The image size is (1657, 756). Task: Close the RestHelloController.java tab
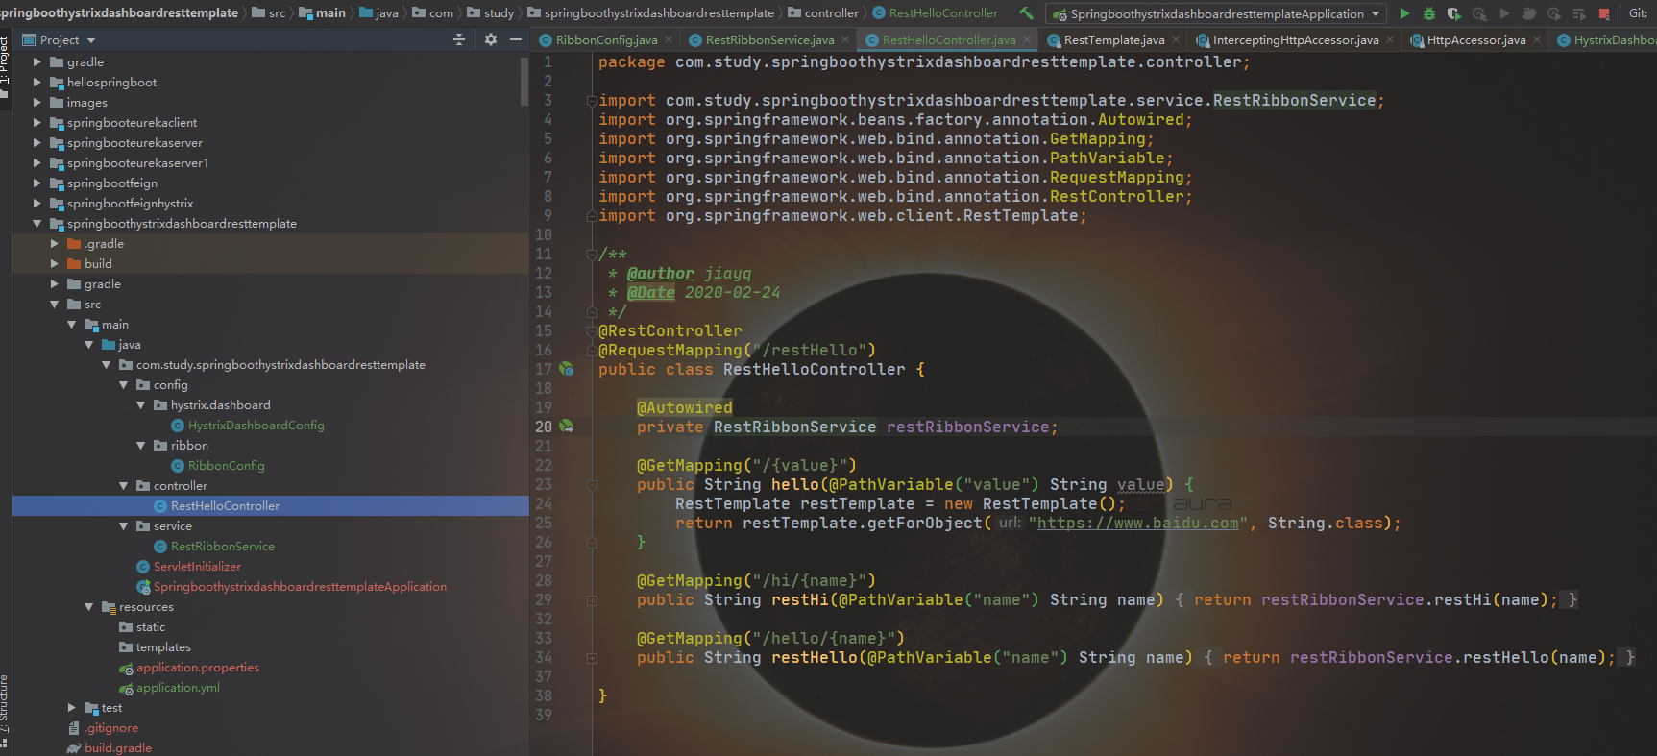(x=1027, y=39)
